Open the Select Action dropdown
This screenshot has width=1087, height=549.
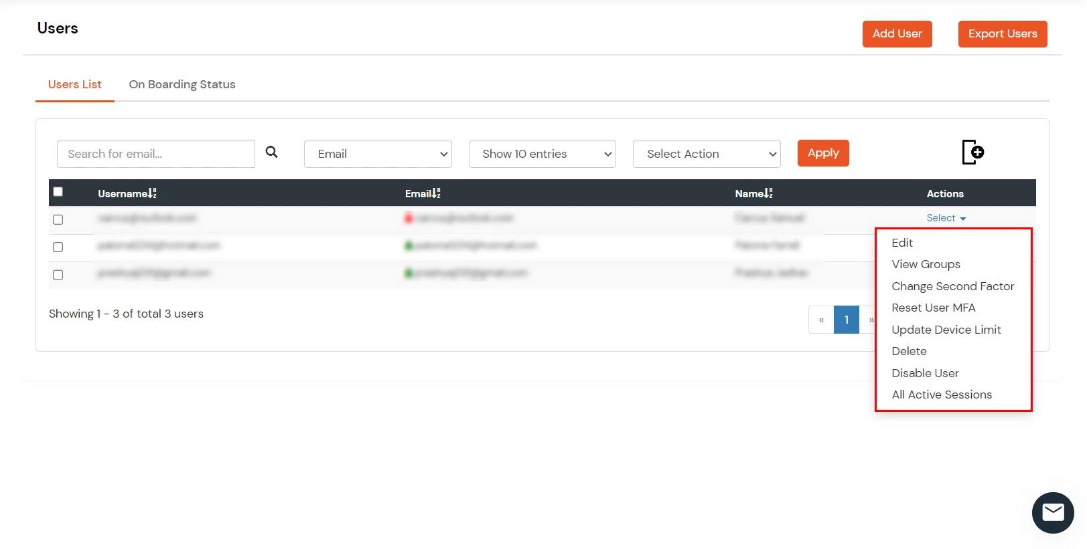(x=707, y=154)
